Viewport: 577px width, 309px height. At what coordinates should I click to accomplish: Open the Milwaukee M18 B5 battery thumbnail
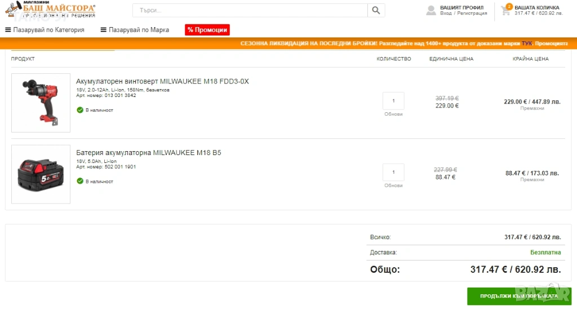[x=41, y=174]
